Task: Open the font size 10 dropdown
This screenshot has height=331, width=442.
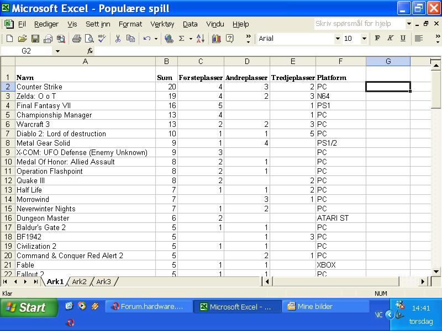Action: (x=364, y=39)
